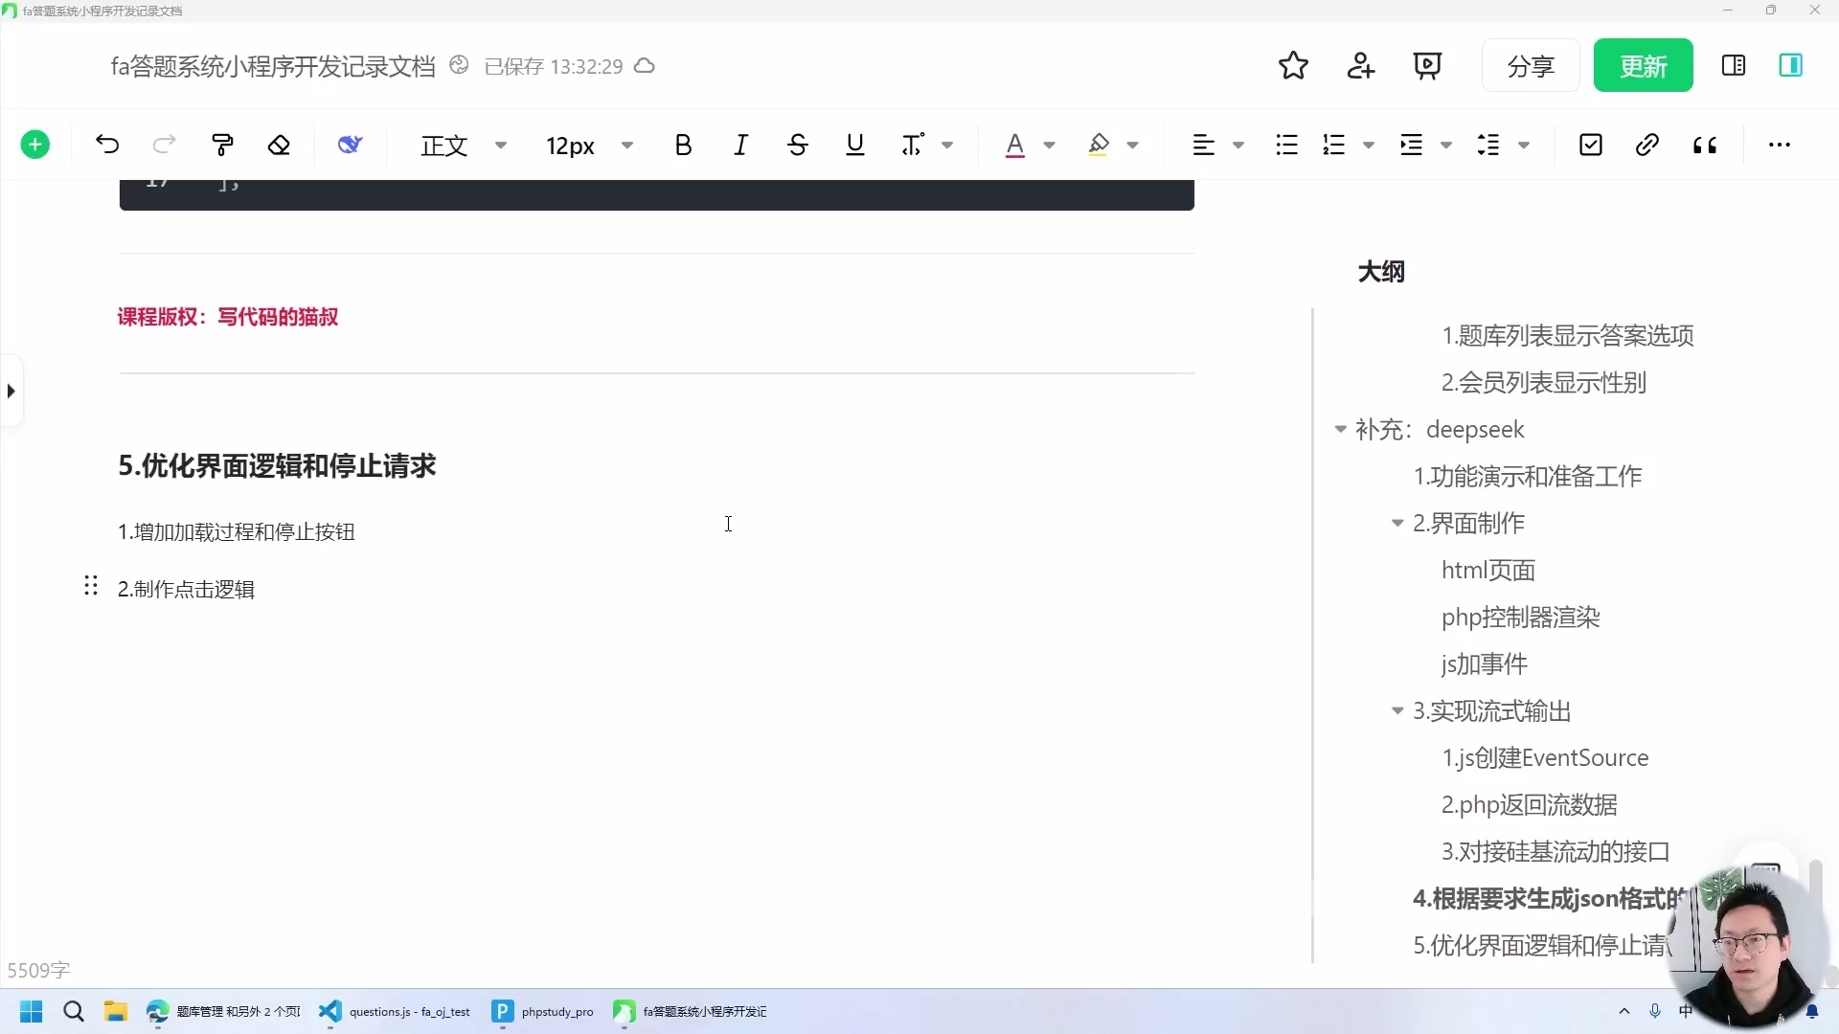
Task: Toggle bold formatting
Action: (x=682, y=145)
